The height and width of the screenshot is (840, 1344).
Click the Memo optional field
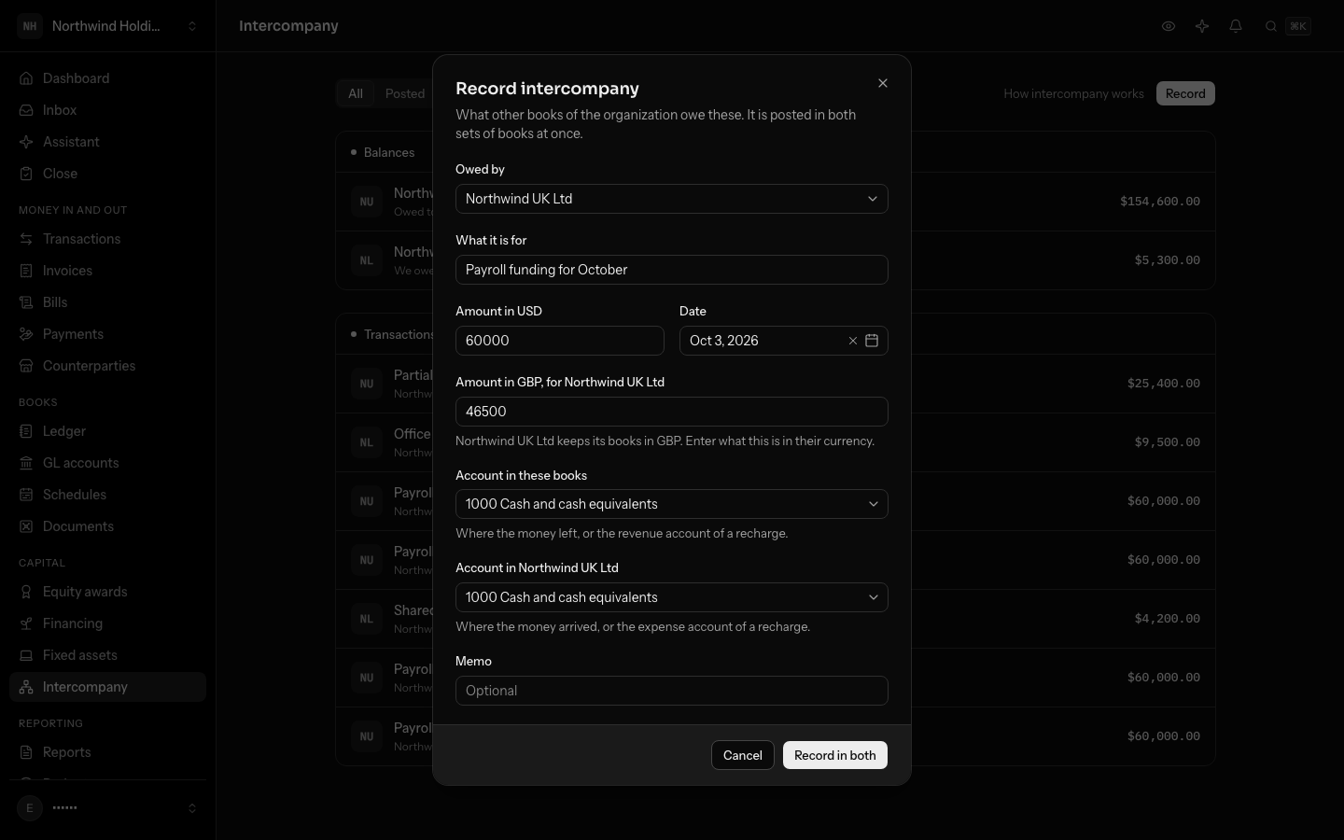[x=672, y=691]
